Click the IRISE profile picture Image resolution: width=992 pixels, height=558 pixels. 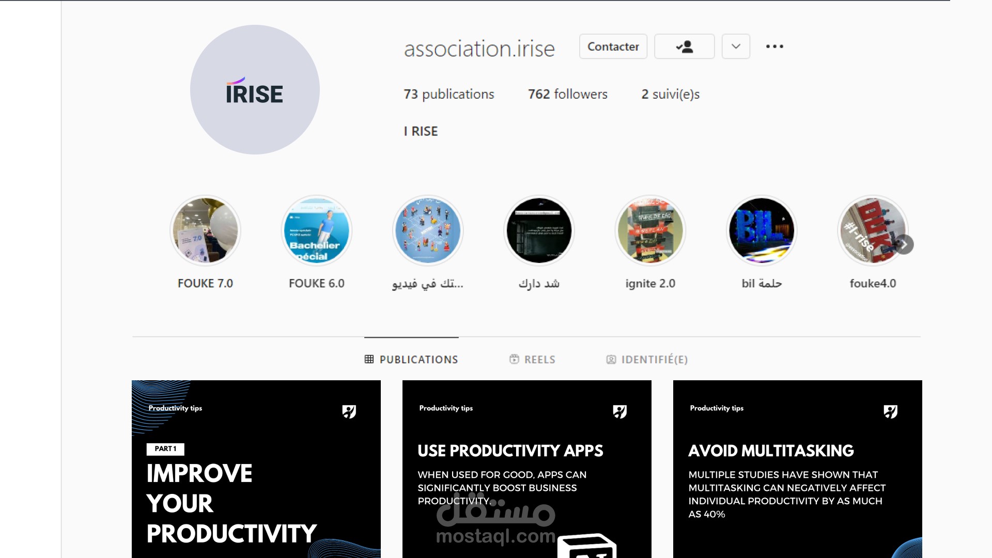(x=255, y=90)
